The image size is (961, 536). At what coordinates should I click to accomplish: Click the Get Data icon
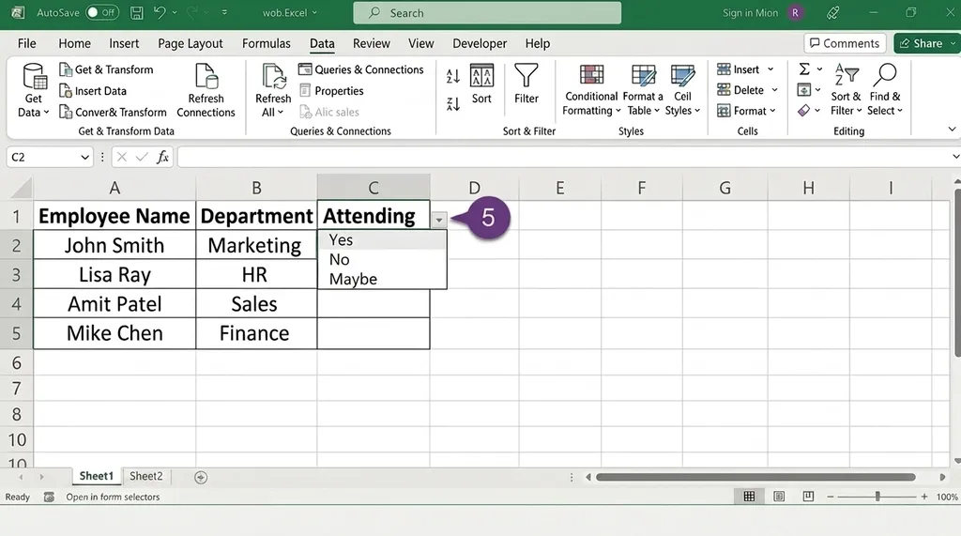pos(35,77)
